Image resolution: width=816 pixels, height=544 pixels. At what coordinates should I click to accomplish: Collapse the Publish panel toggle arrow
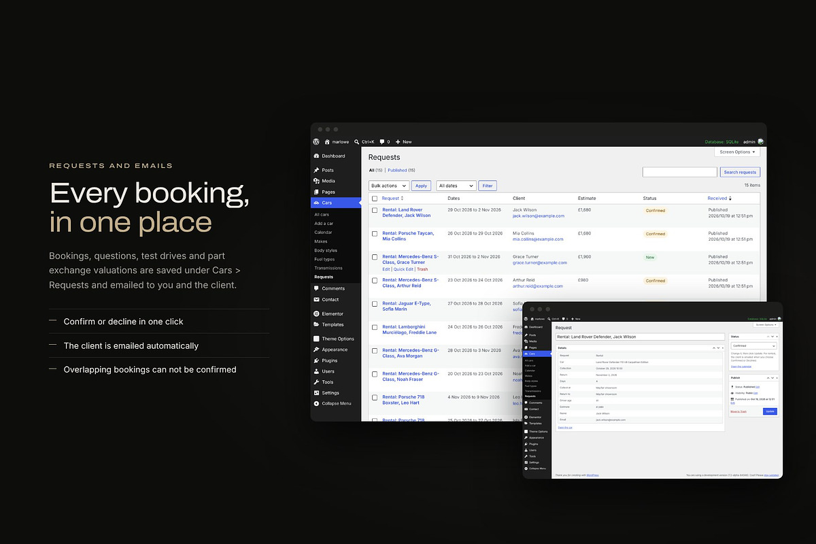tap(778, 377)
